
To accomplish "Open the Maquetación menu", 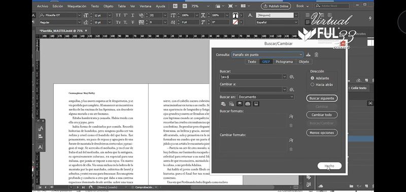I will click(x=77, y=6).
